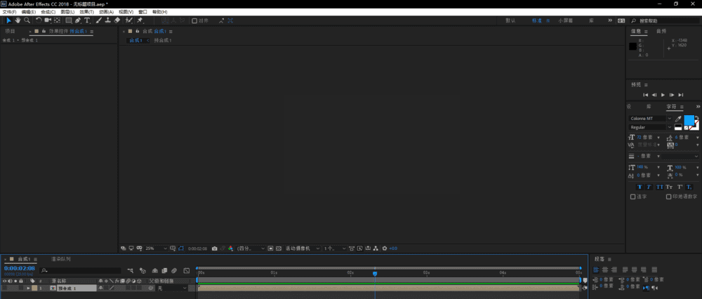
Task: Open the 编辑(E) menu
Action: pyautogui.click(x=28, y=12)
